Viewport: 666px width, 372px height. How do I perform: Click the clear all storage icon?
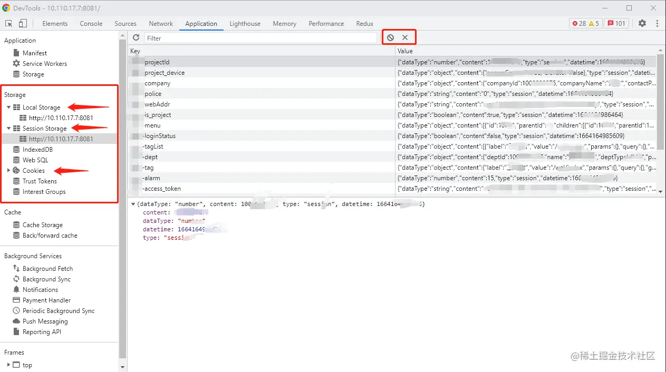click(x=390, y=37)
